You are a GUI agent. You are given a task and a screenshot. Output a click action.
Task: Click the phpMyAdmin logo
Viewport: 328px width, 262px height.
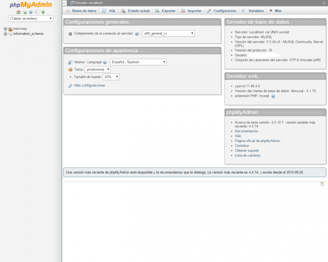pos(31,4)
